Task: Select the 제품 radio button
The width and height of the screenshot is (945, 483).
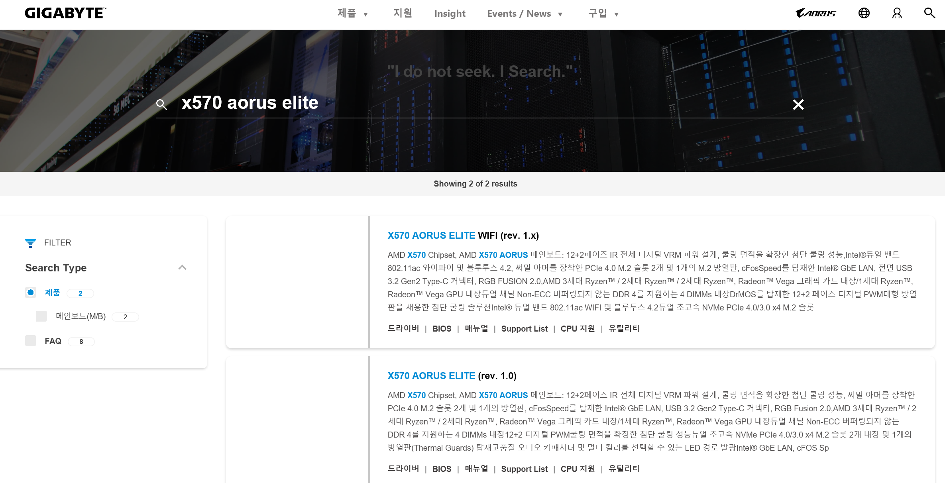Action: 30,293
